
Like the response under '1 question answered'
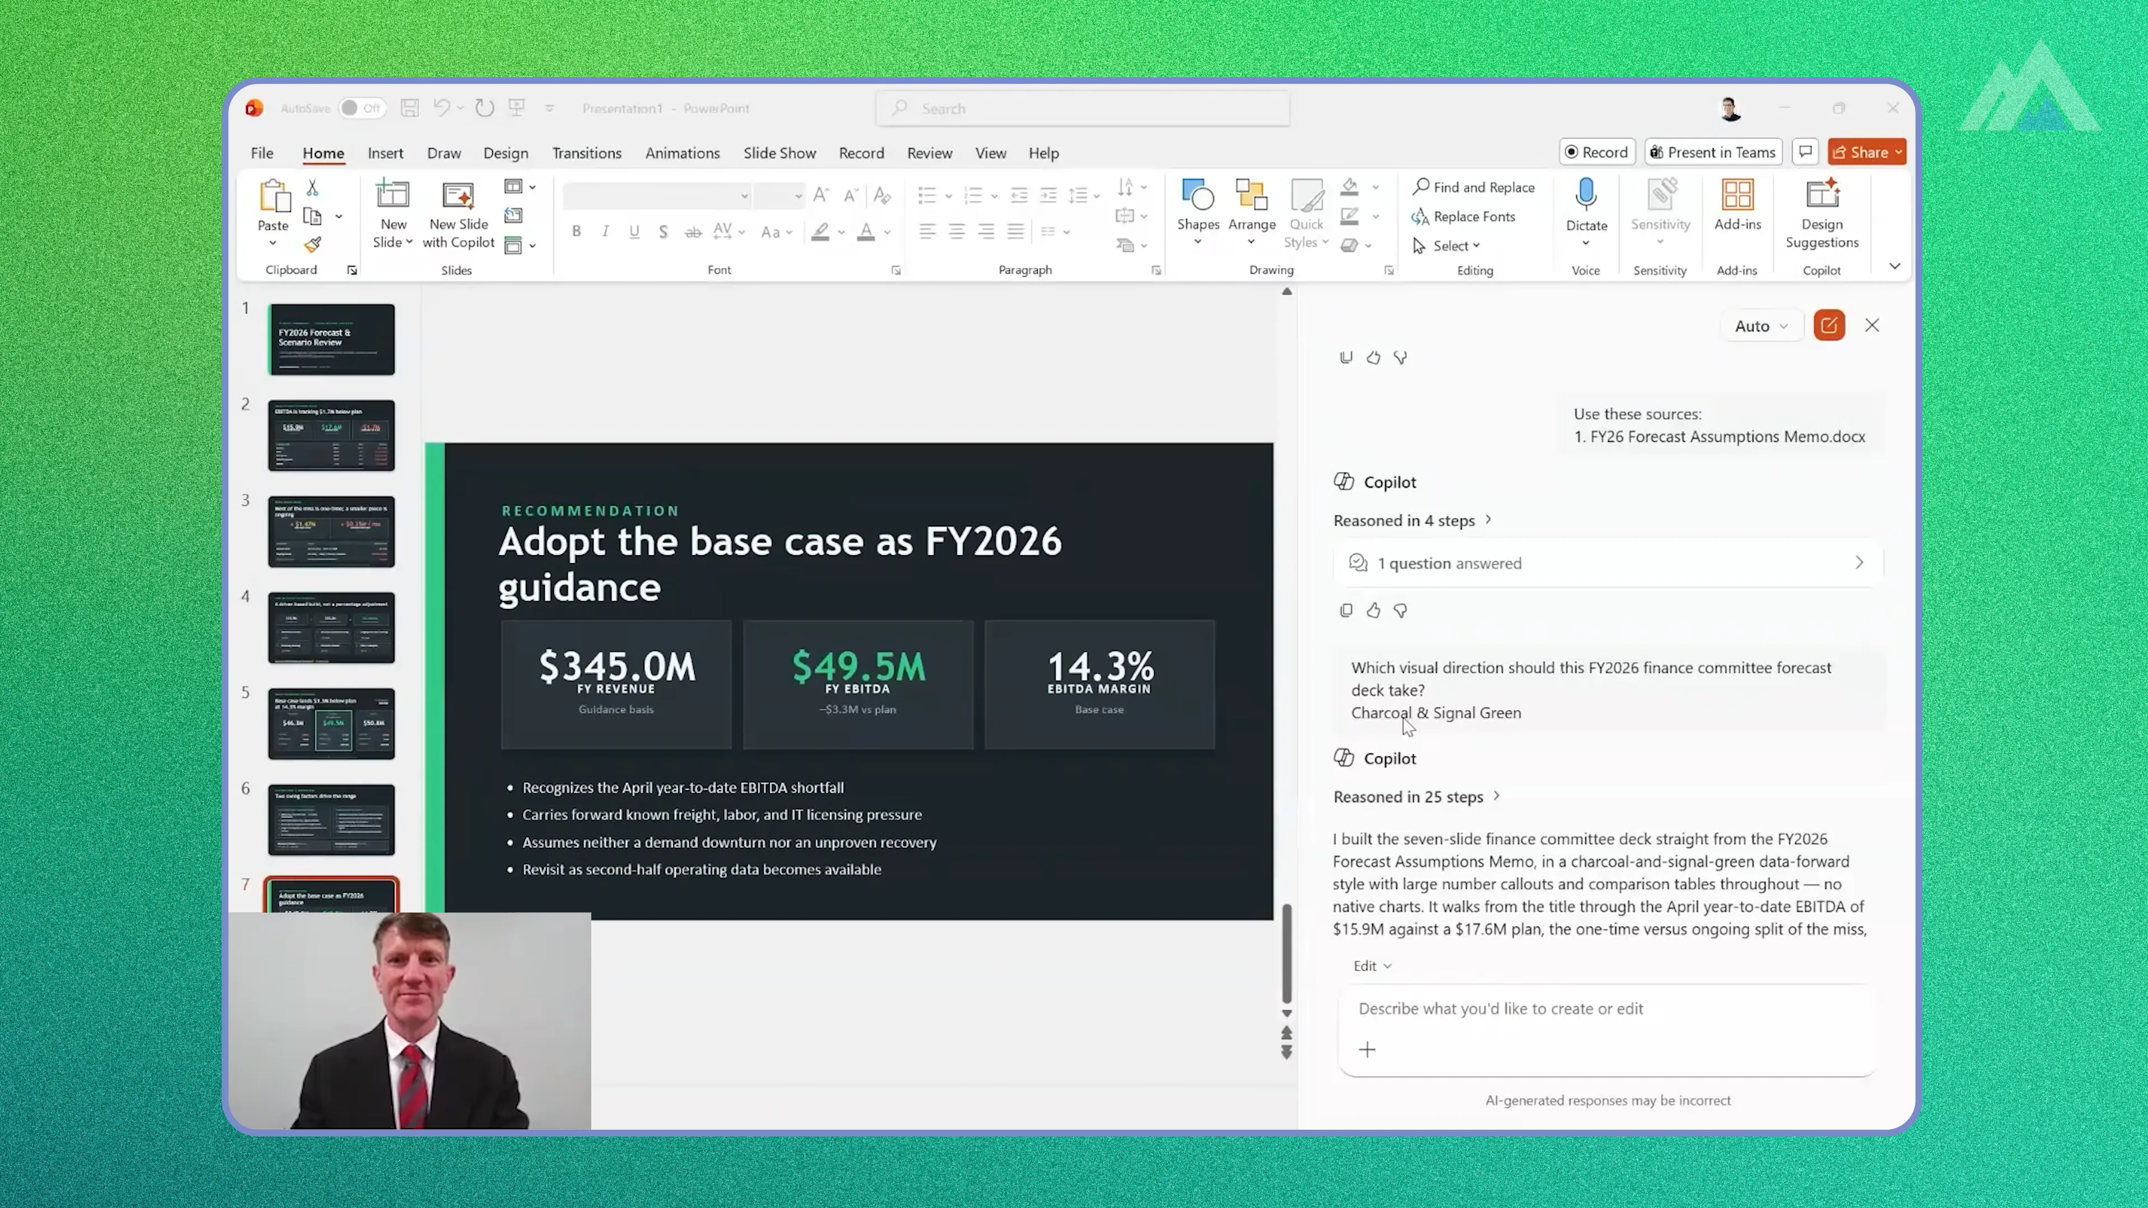click(1373, 611)
